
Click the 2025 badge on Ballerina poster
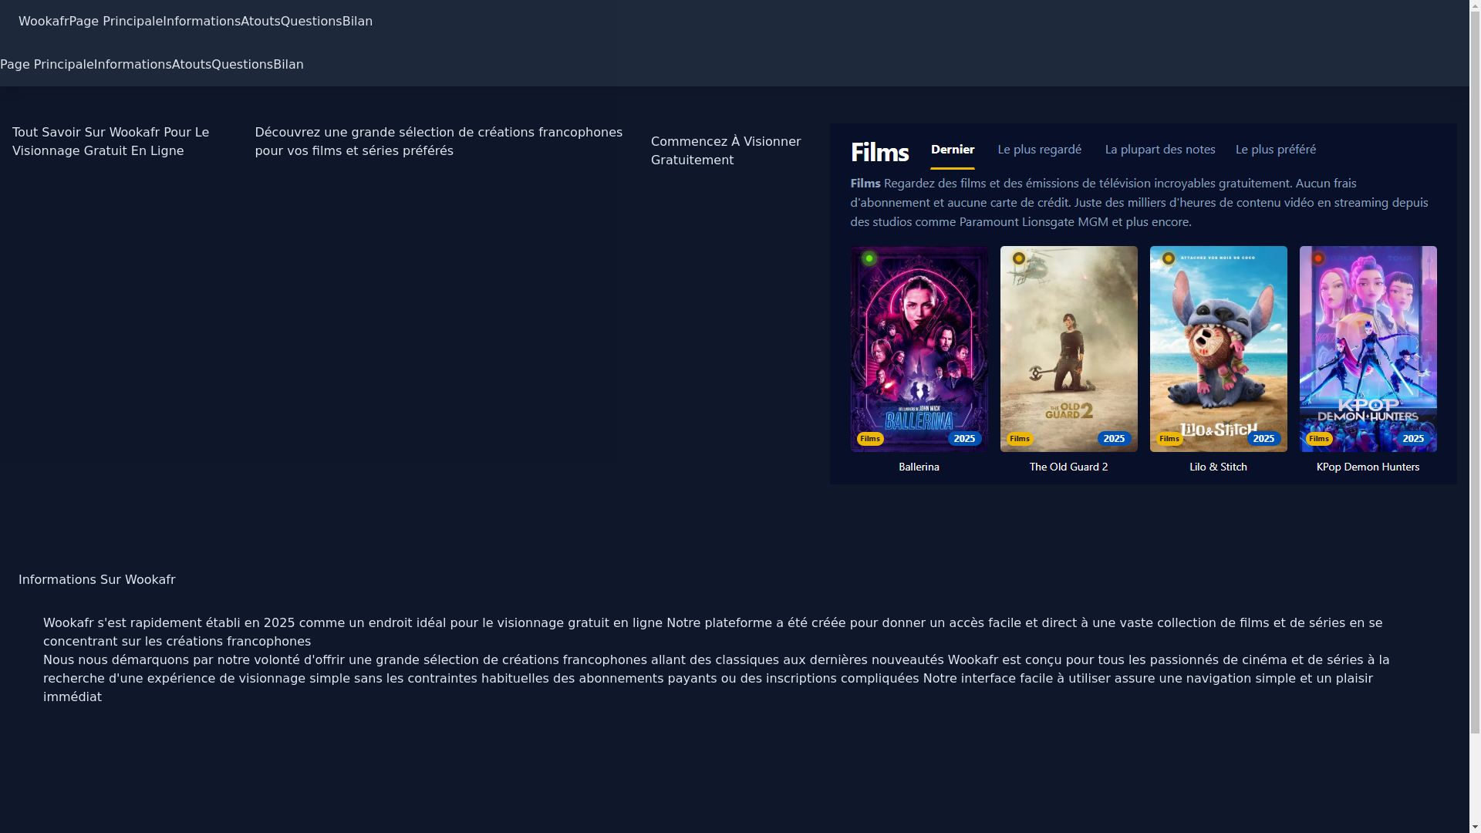(965, 439)
